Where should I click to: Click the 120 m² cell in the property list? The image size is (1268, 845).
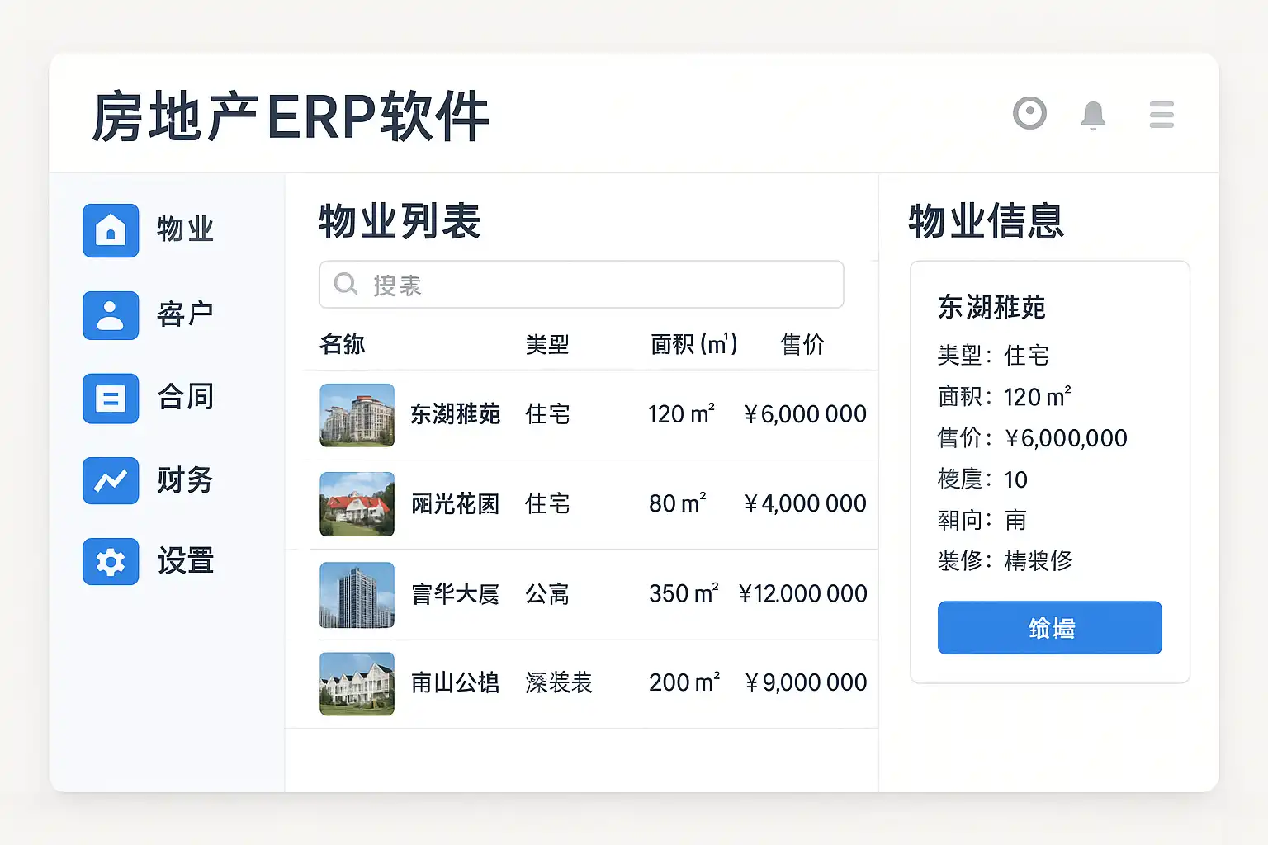click(x=682, y=413)
